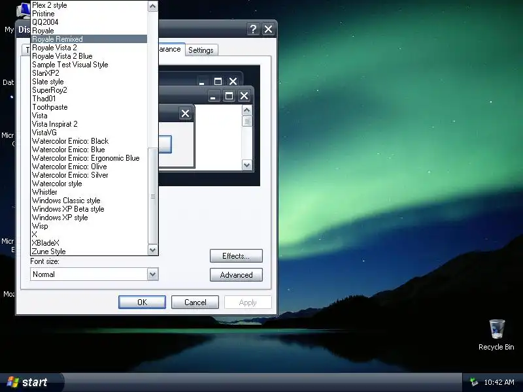523x392 pixels.
Task: Click the style list scrollbar thumb
Action: (153, 197)
